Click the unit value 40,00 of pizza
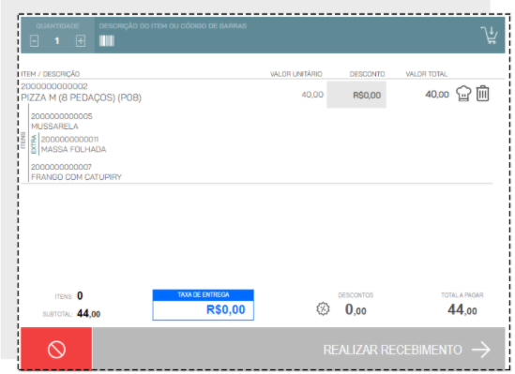The image size is (515, 374). [x=312, y=95]
